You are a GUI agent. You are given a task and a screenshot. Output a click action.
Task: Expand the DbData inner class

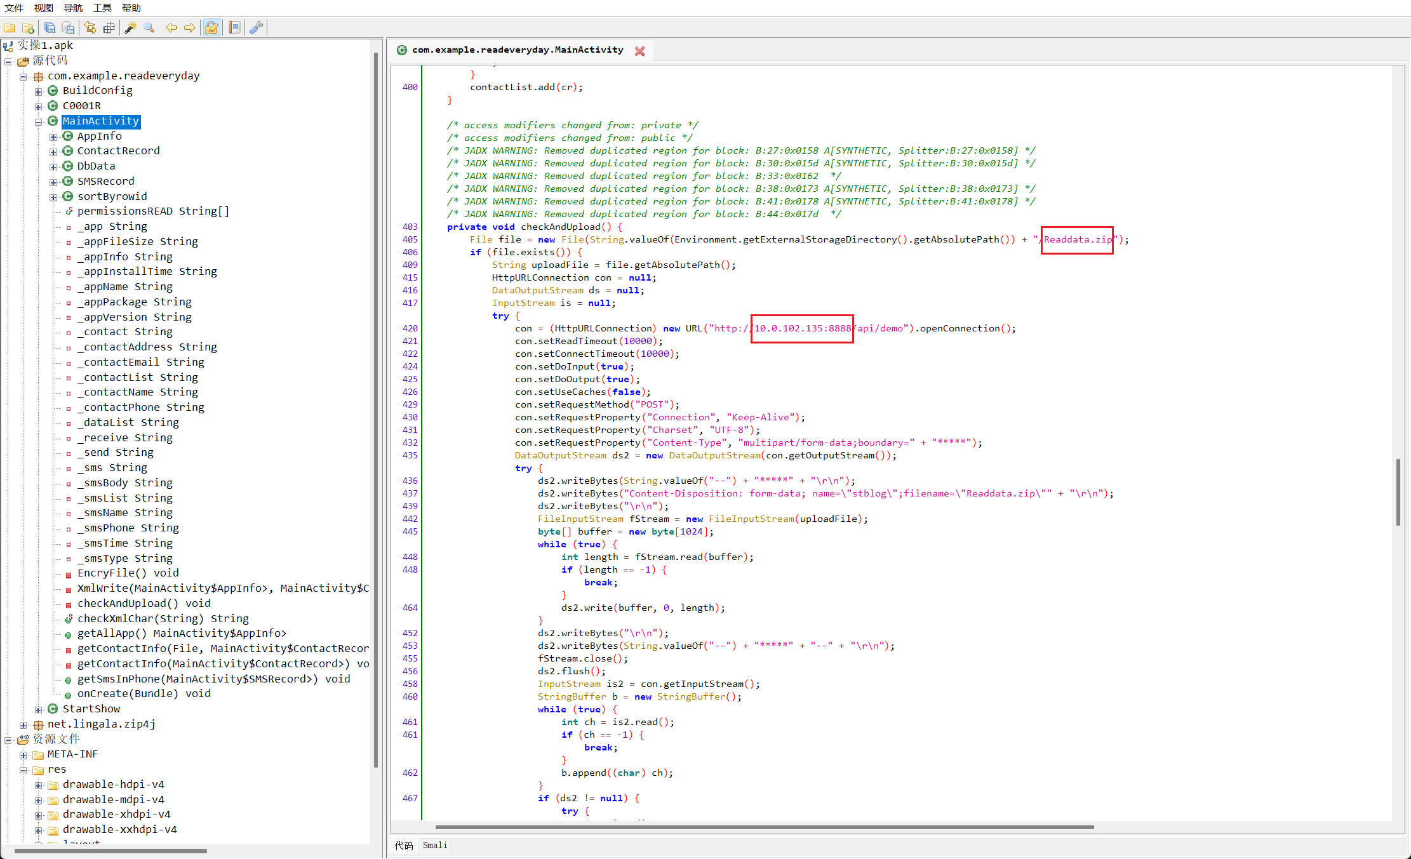53,166
